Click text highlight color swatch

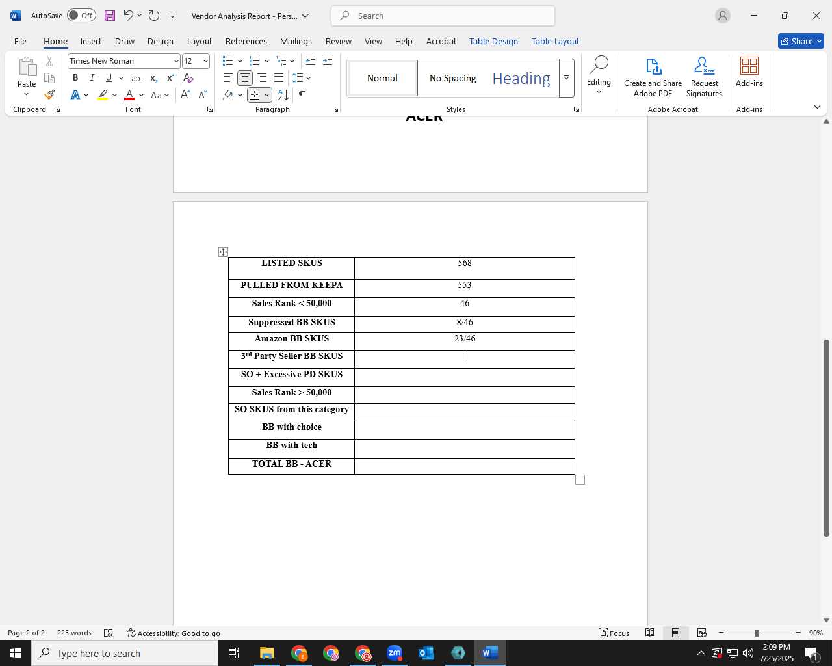(103, 95)
